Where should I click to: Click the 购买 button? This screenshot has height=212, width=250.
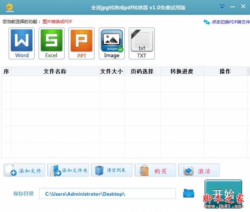tap(155, 170)
